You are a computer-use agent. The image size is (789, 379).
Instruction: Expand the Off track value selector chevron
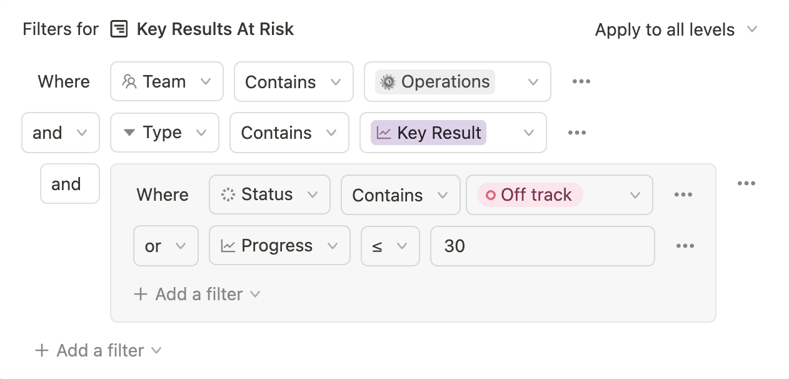point(635,195)
